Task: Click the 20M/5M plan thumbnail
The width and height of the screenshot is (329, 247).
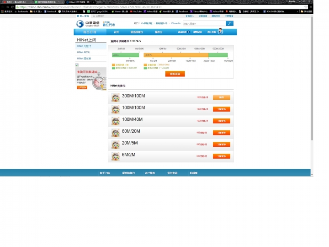Action: click(116, 145)
